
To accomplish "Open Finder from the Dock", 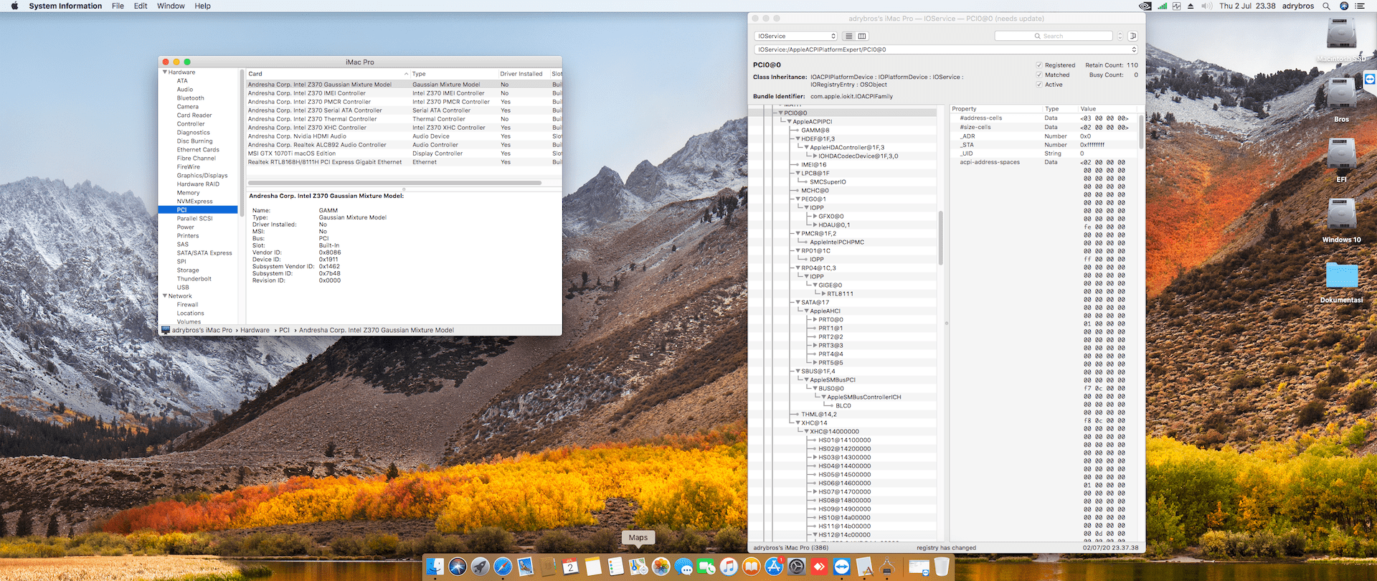I will coord(435,567).
